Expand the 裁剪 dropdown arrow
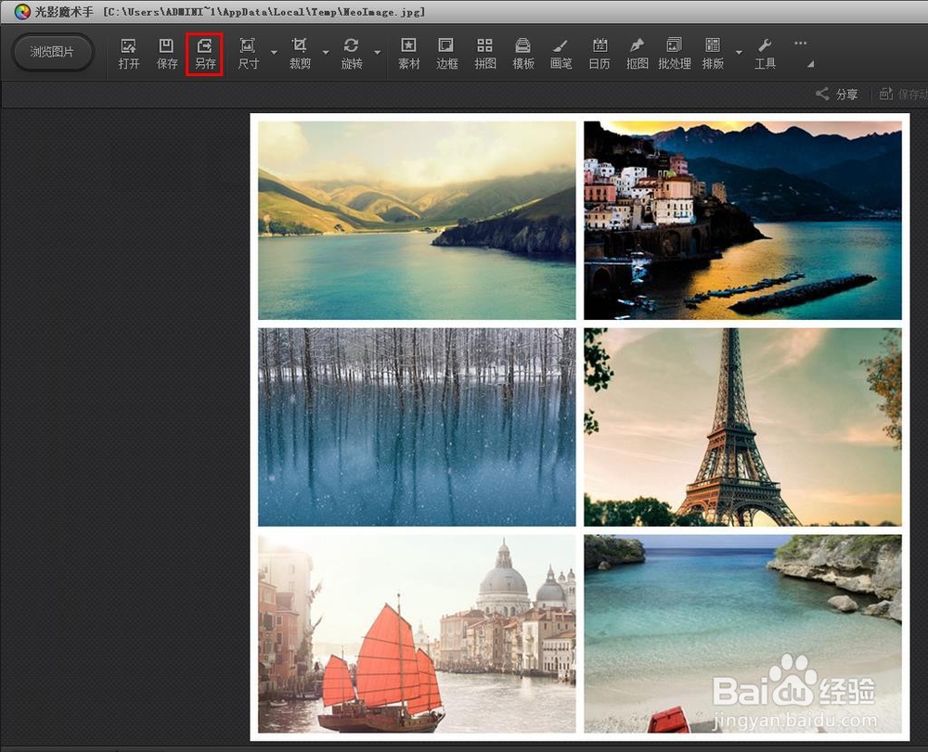 (326, 53)
